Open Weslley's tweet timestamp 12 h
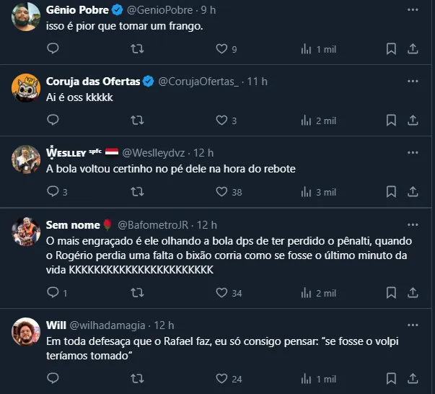435x394 pixels. tap(203, 153)
